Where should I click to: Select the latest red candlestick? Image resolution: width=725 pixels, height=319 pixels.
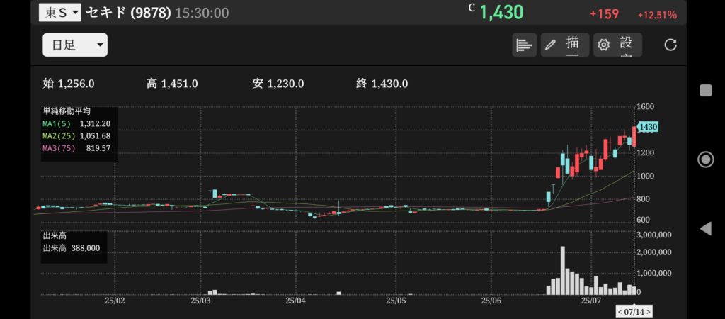click(x=634, y=137)
